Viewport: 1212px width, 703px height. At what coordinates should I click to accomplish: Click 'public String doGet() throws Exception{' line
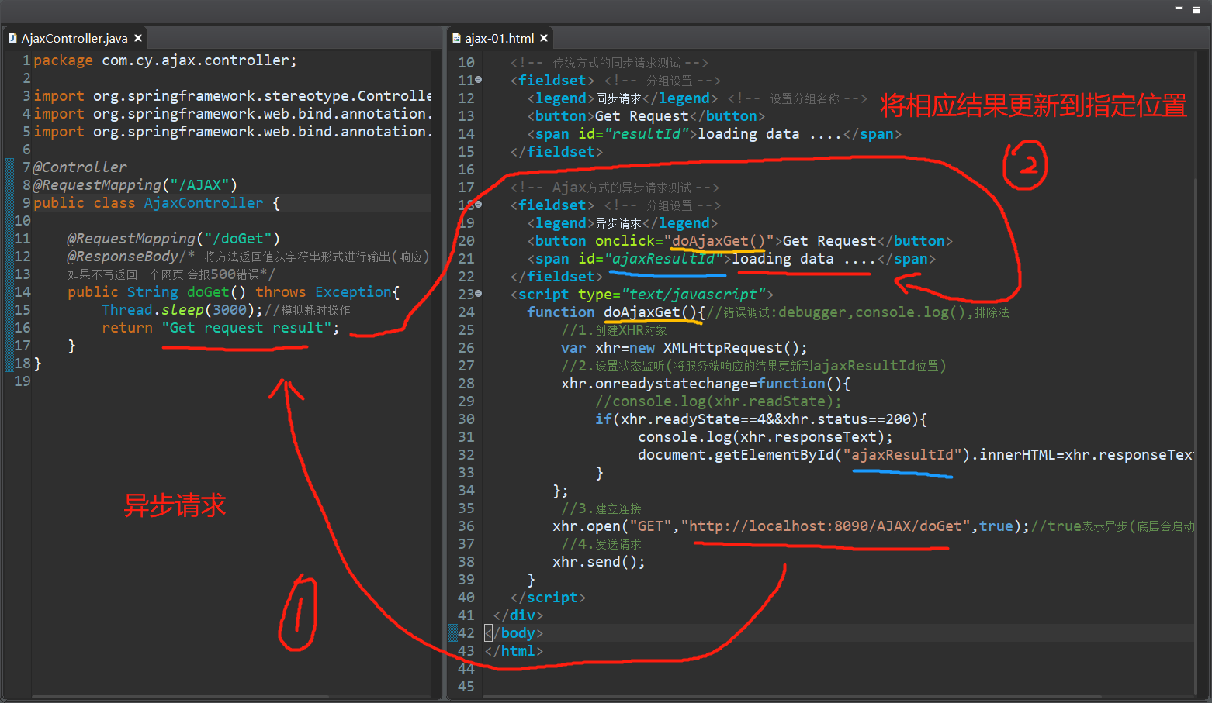(234, 292)
